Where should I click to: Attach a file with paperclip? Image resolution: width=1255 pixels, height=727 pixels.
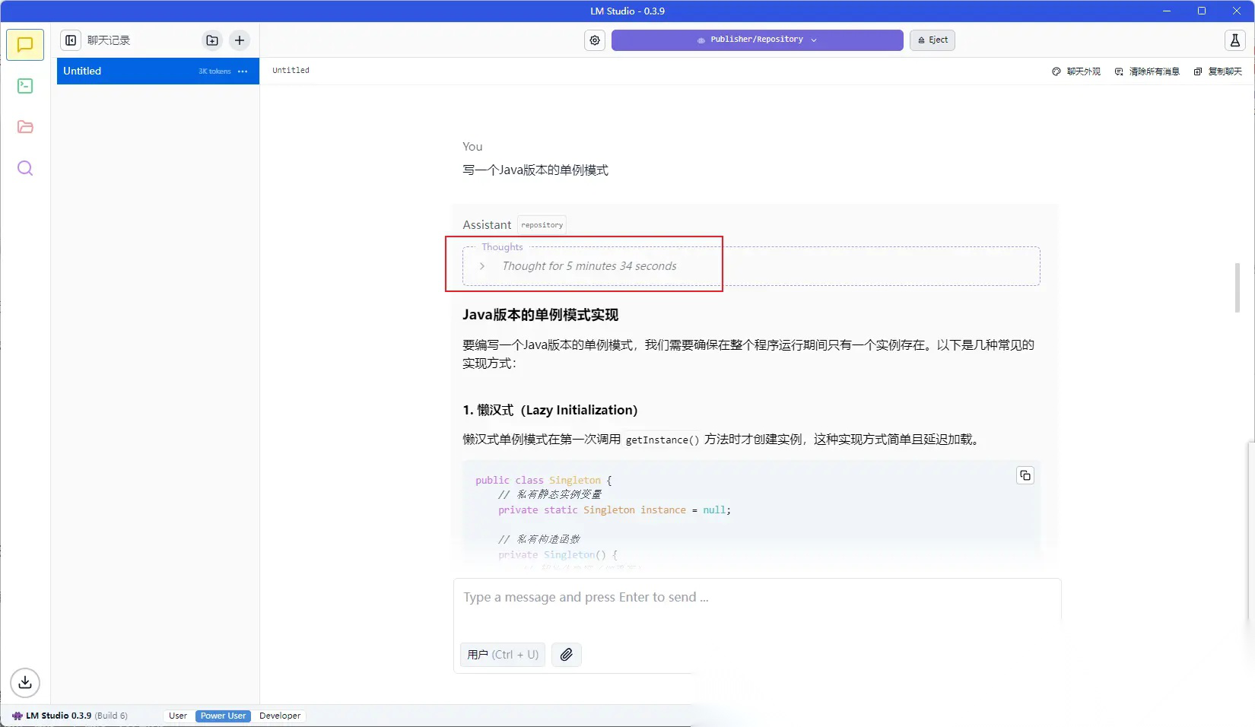(567, 655)
